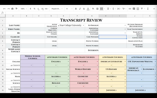Click the Insert comment icon
This screenshot has height=98, width=157.
(x=134, y=9)
